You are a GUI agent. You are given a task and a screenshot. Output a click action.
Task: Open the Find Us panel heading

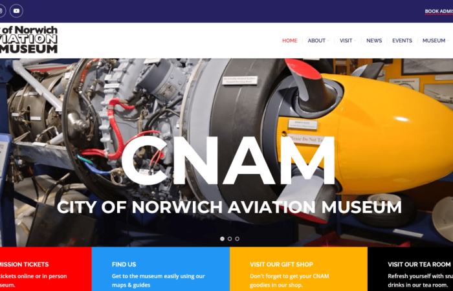[124, 264]
